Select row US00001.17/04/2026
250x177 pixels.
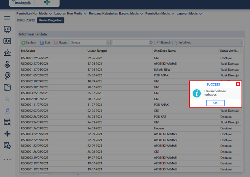tap(130, 70)
